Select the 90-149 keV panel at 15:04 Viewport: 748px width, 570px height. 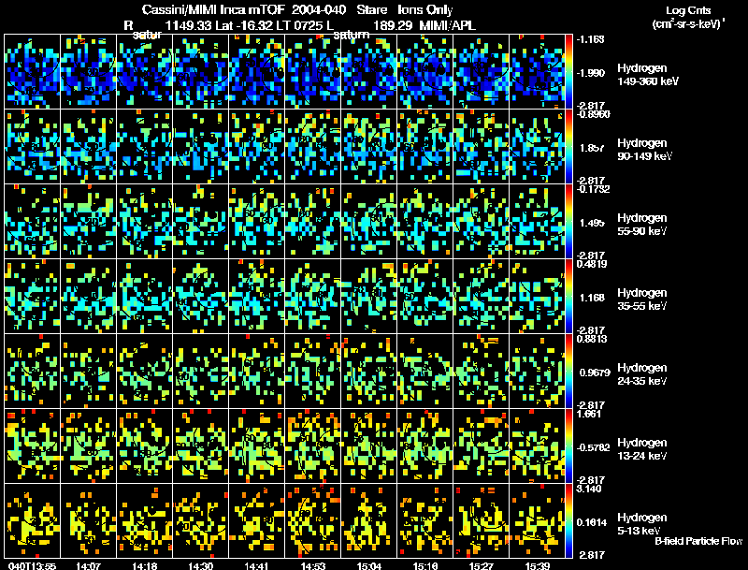pos(368,147)
